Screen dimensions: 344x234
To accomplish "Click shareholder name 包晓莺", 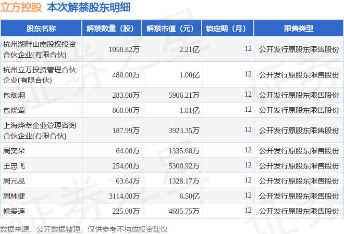I will pos(14,110).
